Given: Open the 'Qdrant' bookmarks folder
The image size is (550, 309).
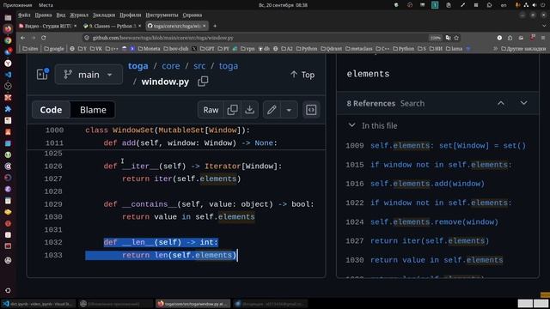Looking at the screenshot, I should [x=331, y=49].
